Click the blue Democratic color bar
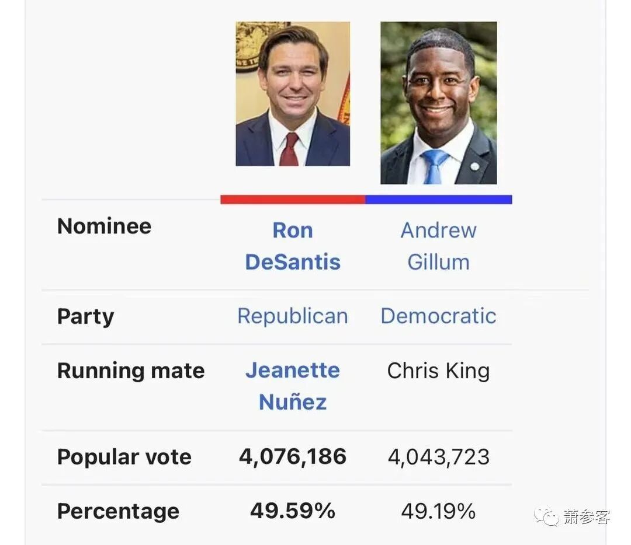 439,200
